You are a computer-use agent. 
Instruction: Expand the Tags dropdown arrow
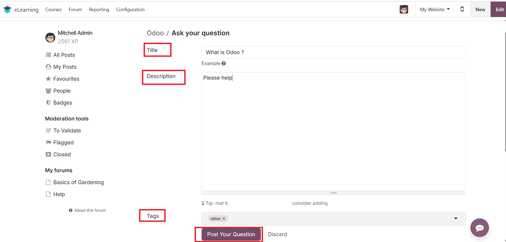pos(456,218)
